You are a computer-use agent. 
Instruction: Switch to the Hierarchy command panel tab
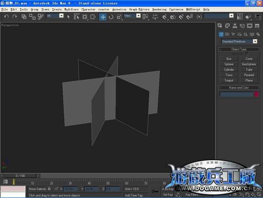coord(235,25)
